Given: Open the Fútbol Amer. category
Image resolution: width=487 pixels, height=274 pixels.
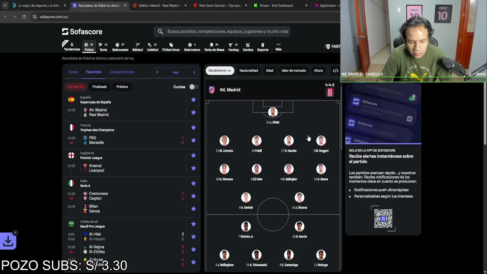Looking at the screenshot, I should click(171, 46).
